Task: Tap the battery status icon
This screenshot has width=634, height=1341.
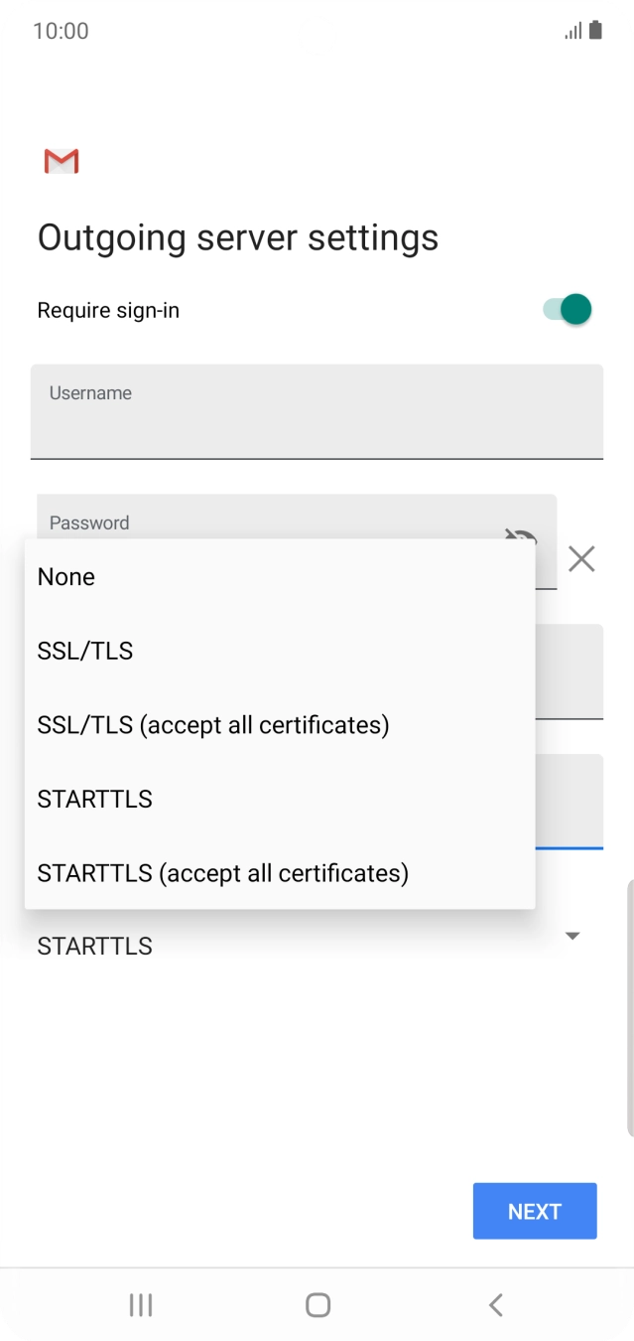Action: tap(597, 31)
